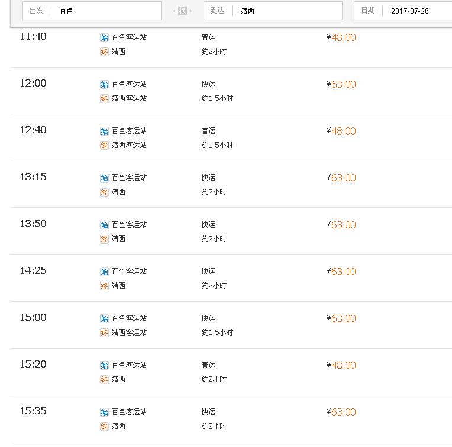This screenshot has height=447, width=452.
Task: Click ¥48.00 price of 12:40 bus
Action: tap(341, 131)
